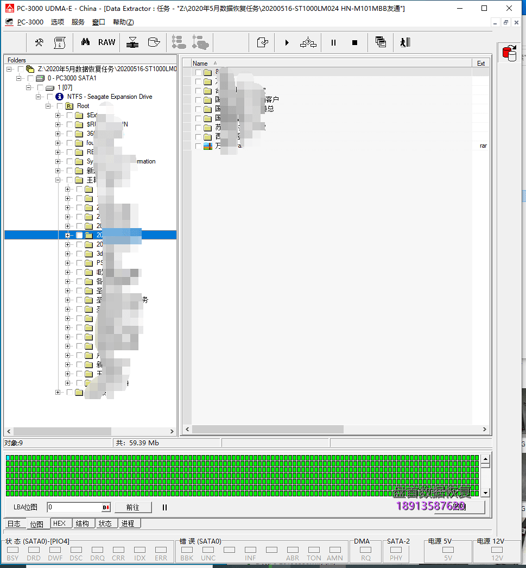Click the red database icon at right

point(509,53)
